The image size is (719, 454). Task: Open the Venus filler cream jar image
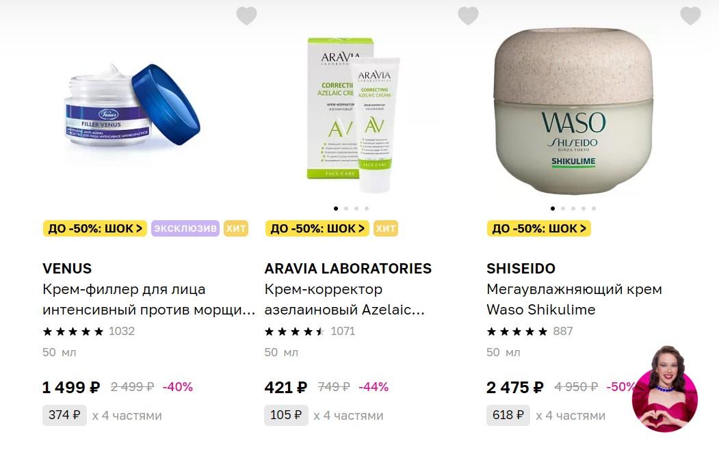tap(132, 105)
